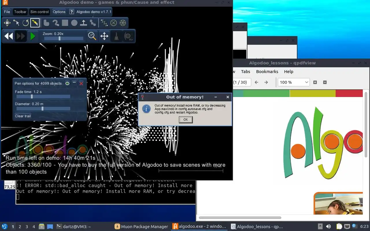Switch to Muon Package Manager in taskbar
Image resolution: width=370 pixels, height=231 pixels.
click(x=141, y=227)
